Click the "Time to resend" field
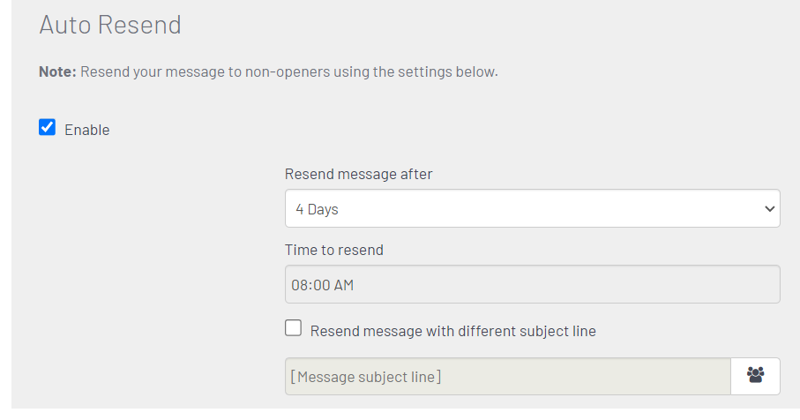 (532, 285)
